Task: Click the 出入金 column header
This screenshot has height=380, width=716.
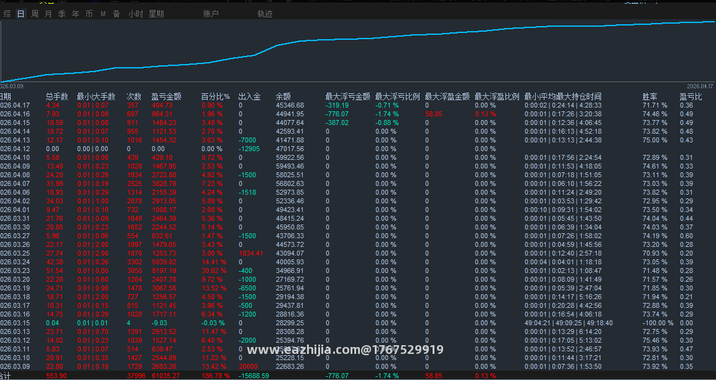Action: pyautogui.click(x=249, y=97)
